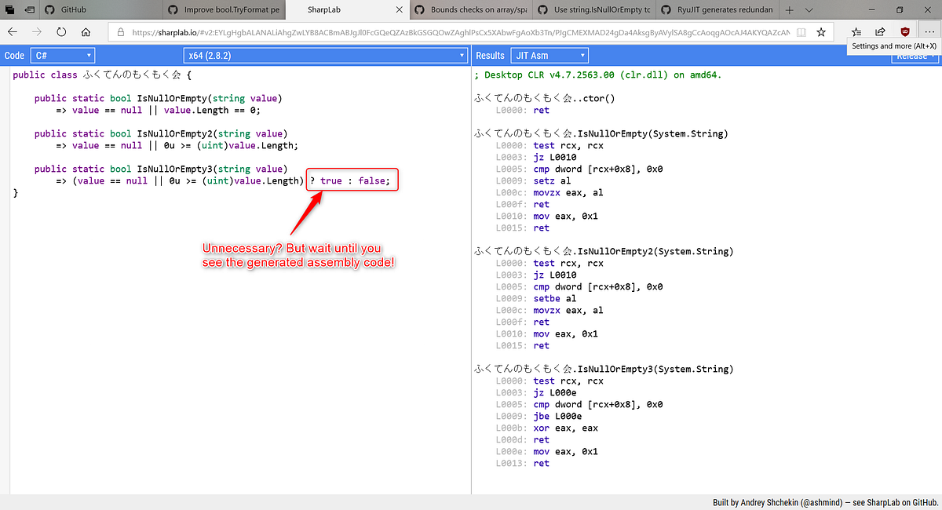Open the x64 (2.8.2) version dropdown
This screenshot has height=510, width=942.
click(x=324, y=55)
